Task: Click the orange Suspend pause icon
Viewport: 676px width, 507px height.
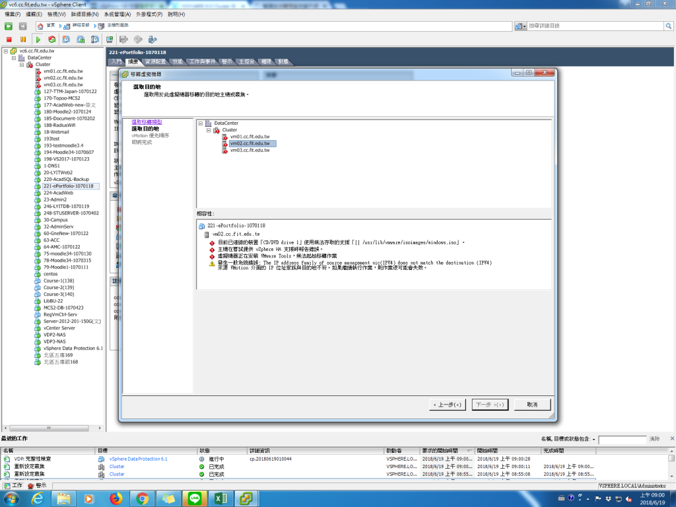Action: pyautogui.click(x=23, y=40)
